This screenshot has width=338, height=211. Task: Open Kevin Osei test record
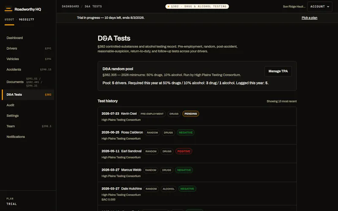tap(197, 116)
